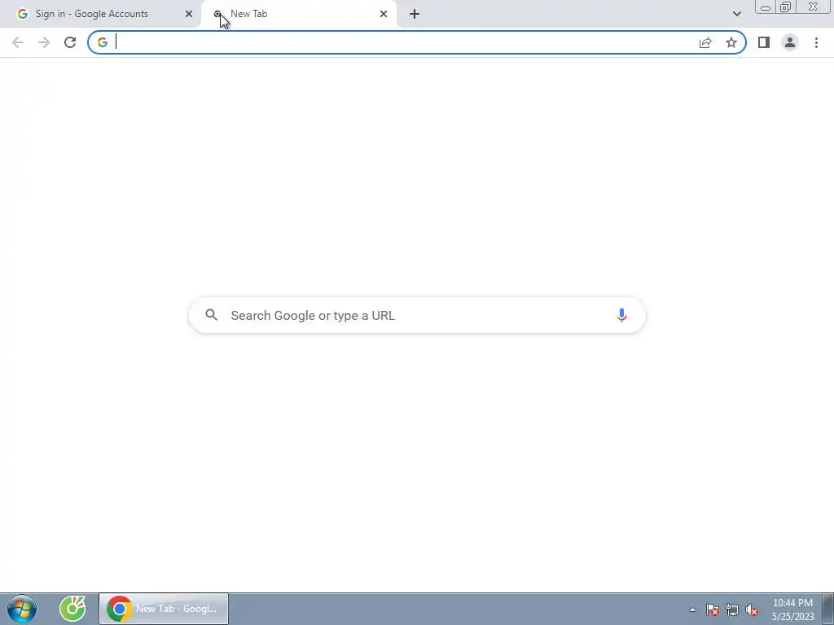Open the Windows Start menu

[22, 609]
